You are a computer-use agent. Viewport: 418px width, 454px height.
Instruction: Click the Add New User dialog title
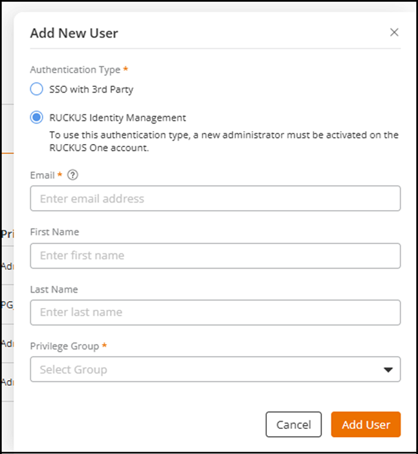[x=74, y=33]
